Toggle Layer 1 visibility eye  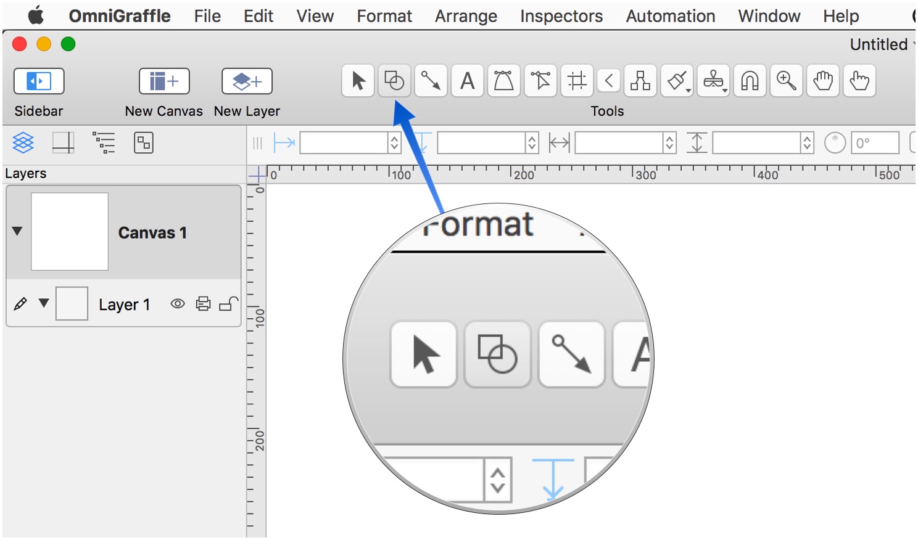(x=178, y=304)
